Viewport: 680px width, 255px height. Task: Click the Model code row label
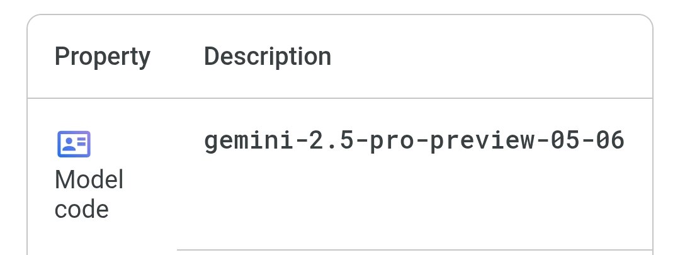coord(89,195)
